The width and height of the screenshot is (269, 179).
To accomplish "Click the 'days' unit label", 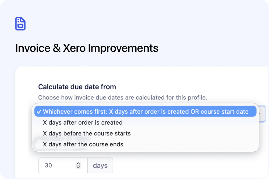I will 100,165.
